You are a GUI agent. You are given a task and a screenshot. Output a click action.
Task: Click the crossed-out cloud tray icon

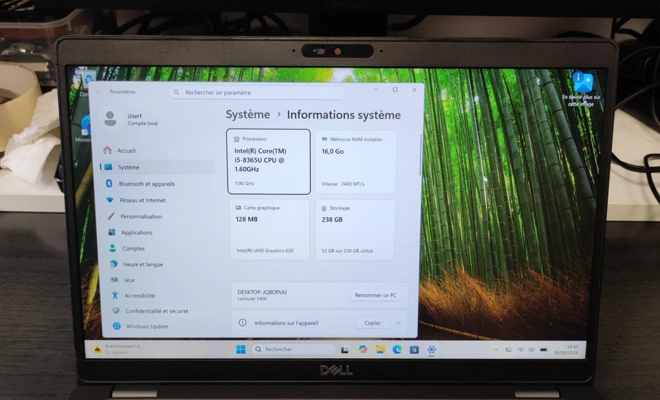[509, 350]
